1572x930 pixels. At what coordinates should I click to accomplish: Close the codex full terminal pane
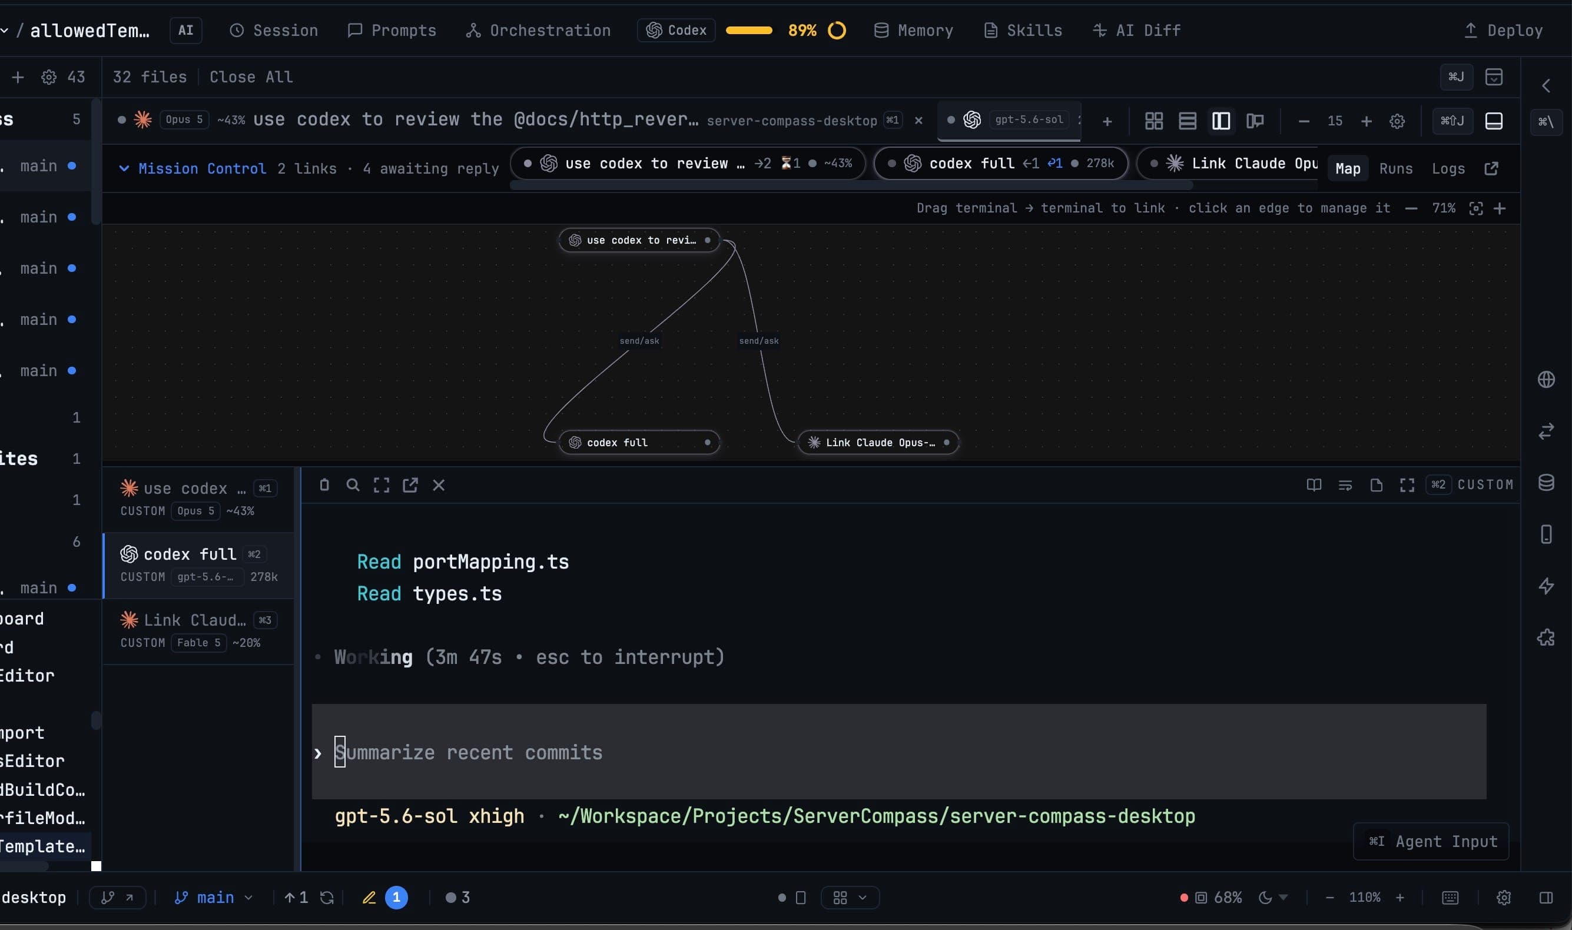(439, 484)
